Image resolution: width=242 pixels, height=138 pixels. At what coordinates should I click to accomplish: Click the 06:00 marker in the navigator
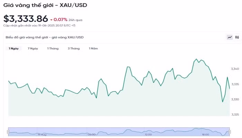coord(92,134)
